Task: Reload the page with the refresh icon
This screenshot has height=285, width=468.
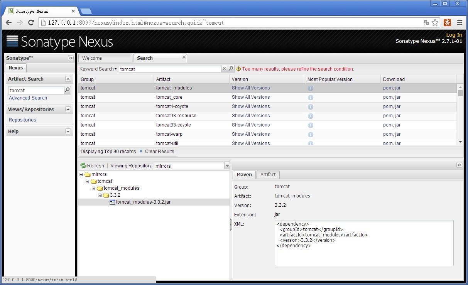Action: 31,23
